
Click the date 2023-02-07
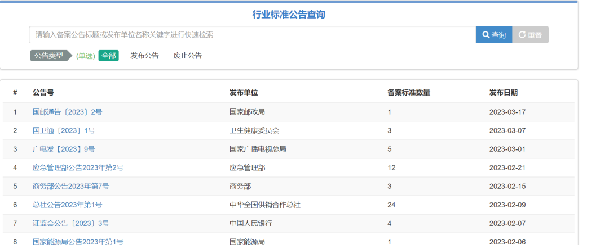point(507,223)
